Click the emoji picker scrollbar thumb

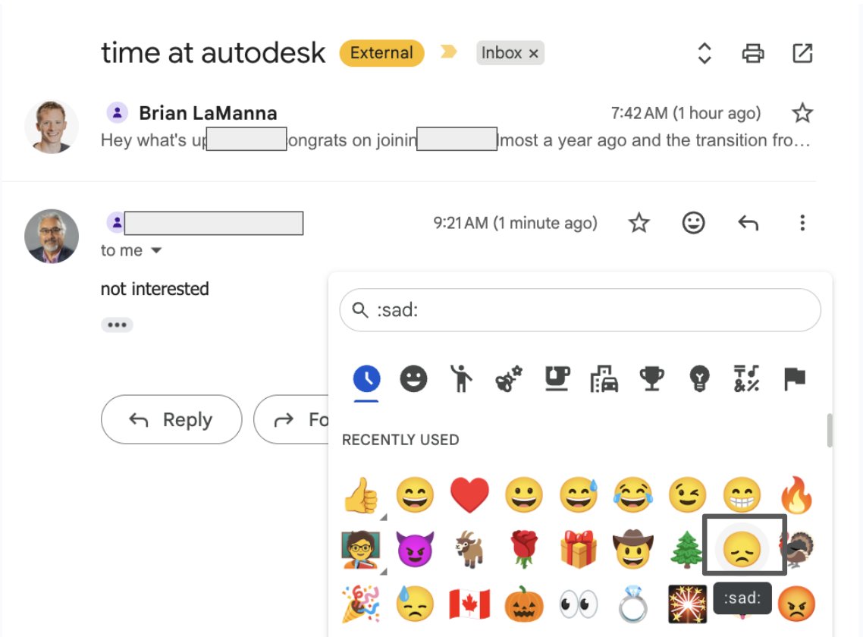[x=829, y=431]
